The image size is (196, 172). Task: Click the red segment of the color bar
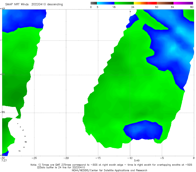point(152,3)
